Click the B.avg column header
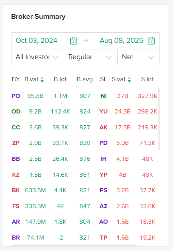 [x=85, y=79]
